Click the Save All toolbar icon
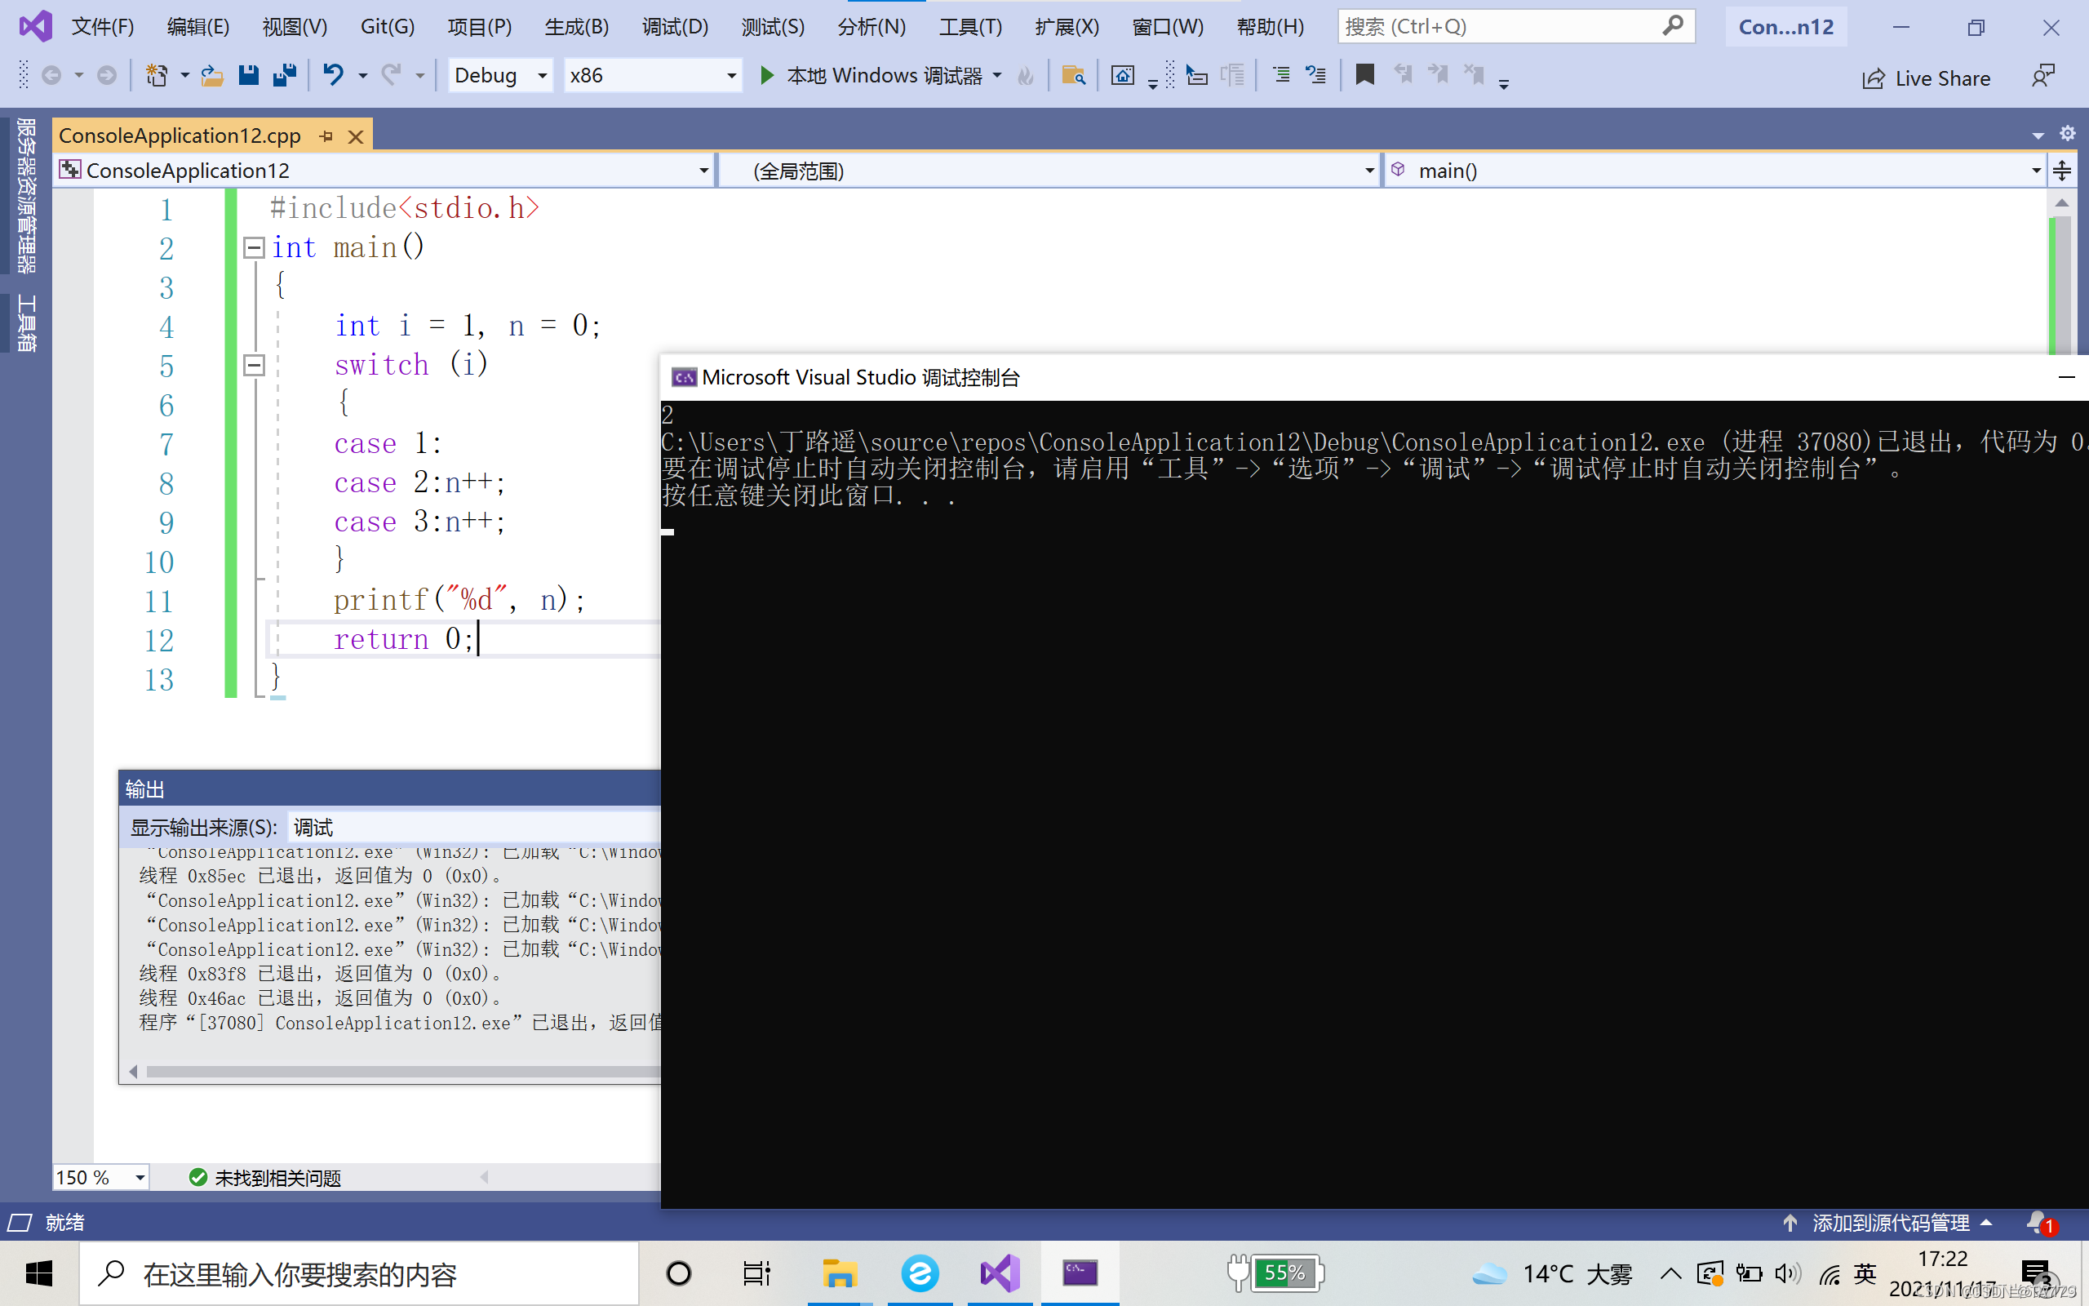 pyautogui.click(x=285, y=76)
